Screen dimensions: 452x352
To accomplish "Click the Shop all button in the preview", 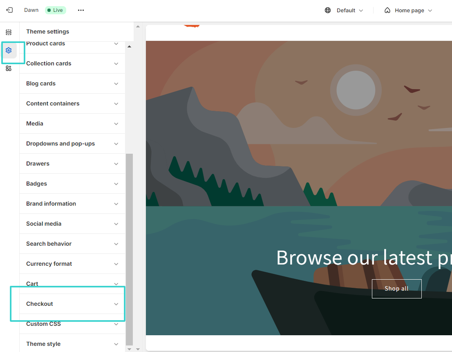I will pos(396,288).
